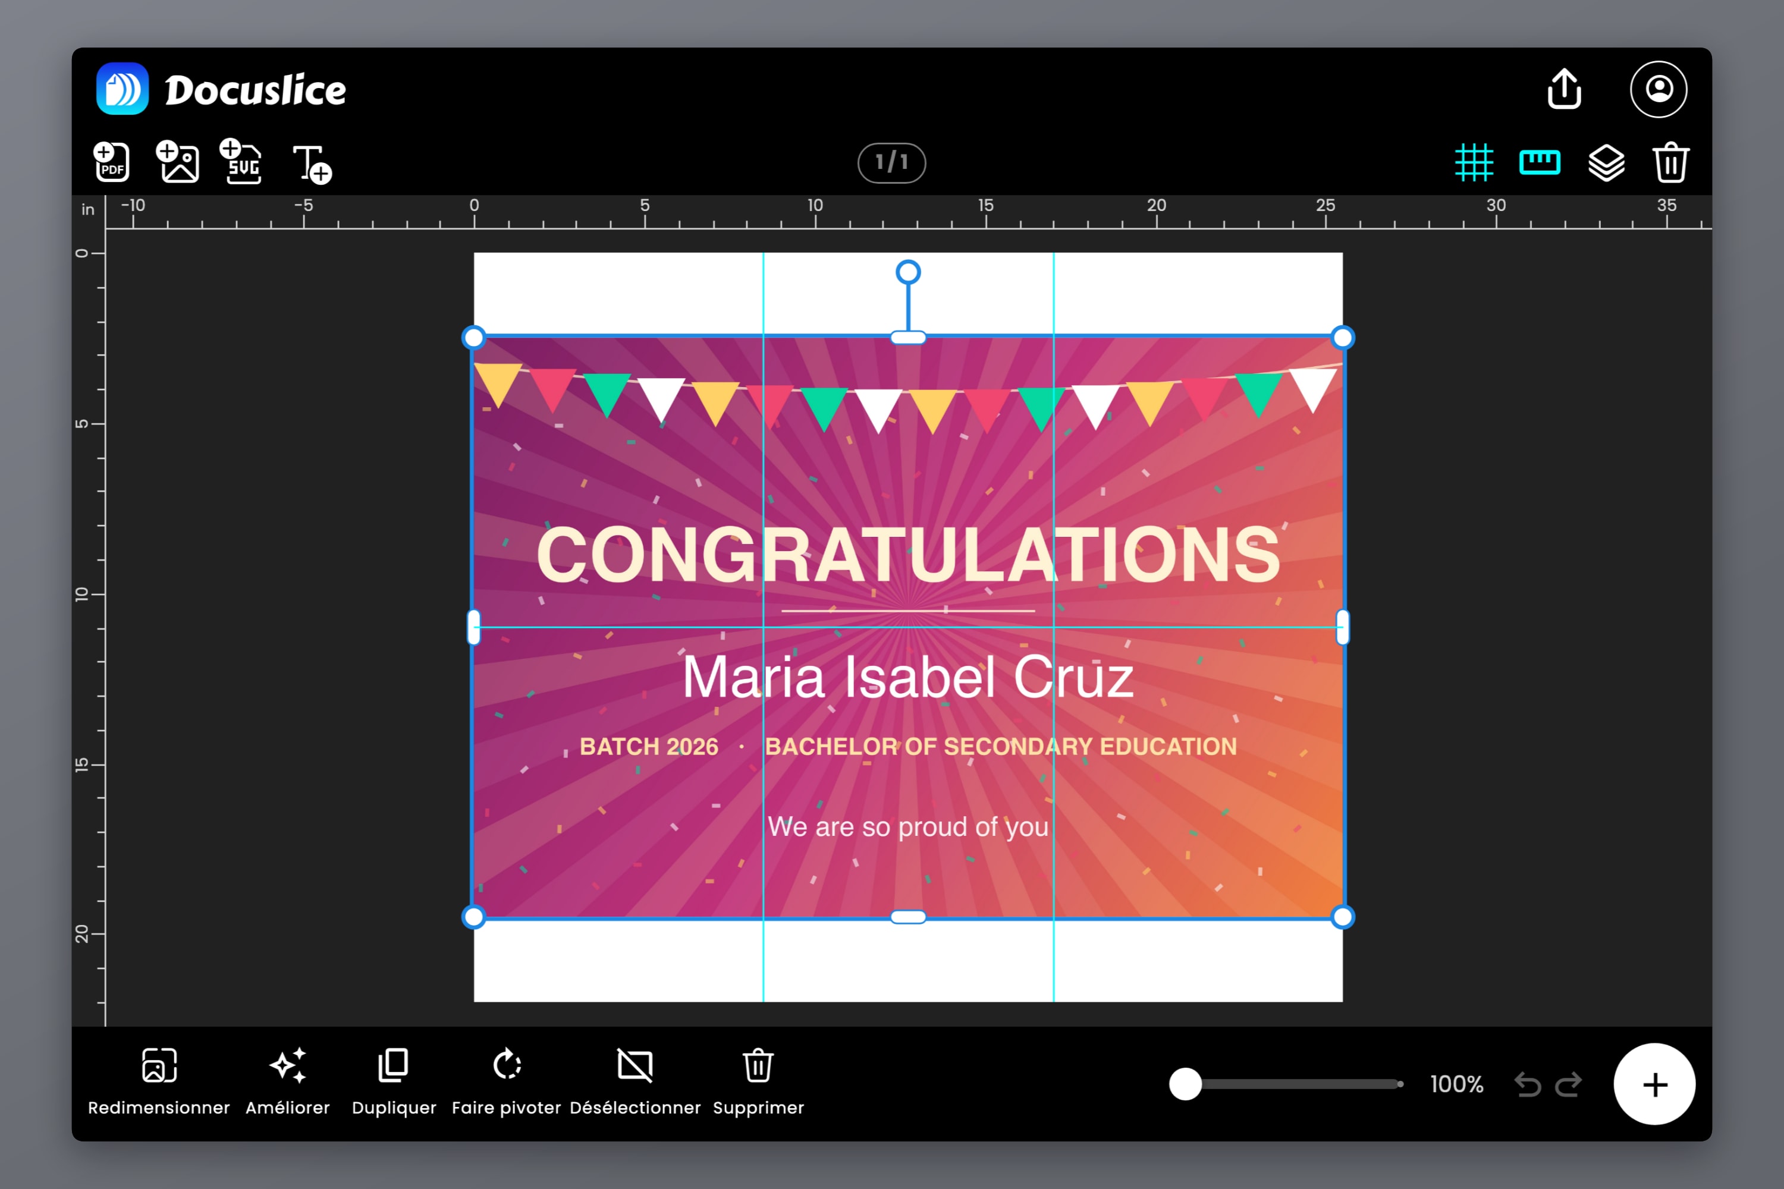The width and height of the screenshot is (1784, 1189).
Task: Open the user account profile icon
Action: 1659,89
